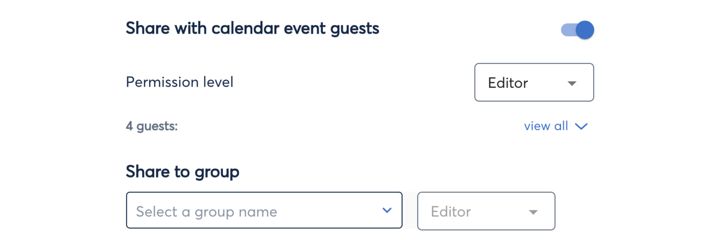Click the "4 guests:" count text
This screenshot has height=240, width=708.
[x=152, y=126]
